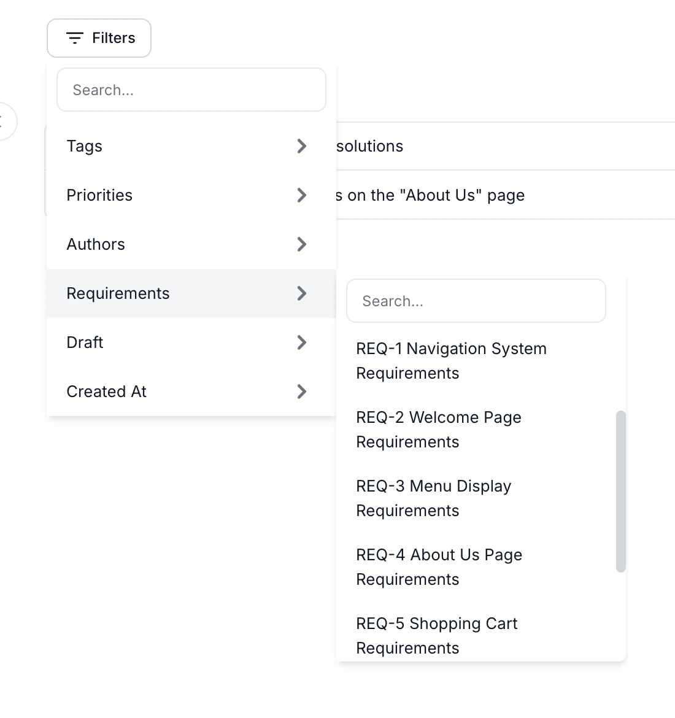
Task: Open the row mentioning "About Us" page
Action: click(506, 195)
